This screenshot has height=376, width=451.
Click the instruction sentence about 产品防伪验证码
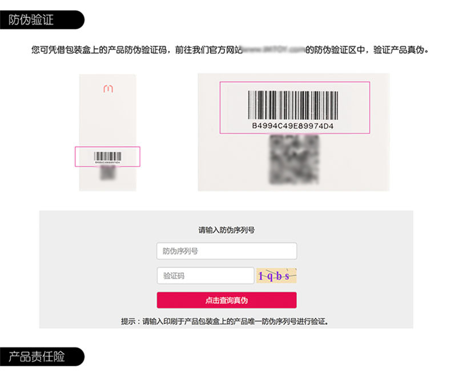230,50
